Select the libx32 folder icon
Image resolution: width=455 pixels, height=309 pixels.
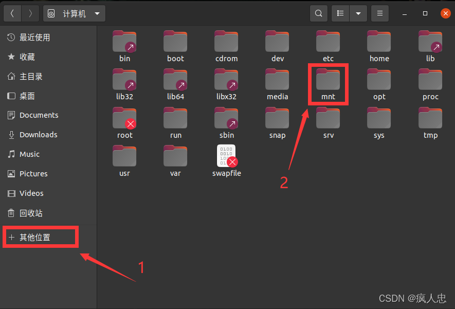click(226, 80)
